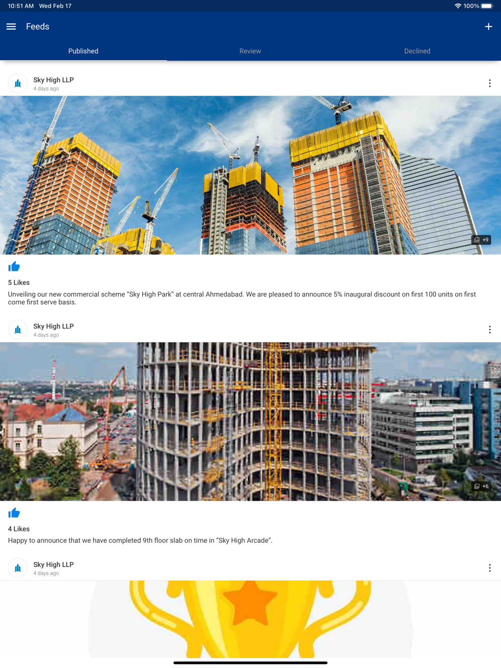Tap Sky High LLP avatar on first post
This screenshot has width=501, height=668.
point(18,84)
